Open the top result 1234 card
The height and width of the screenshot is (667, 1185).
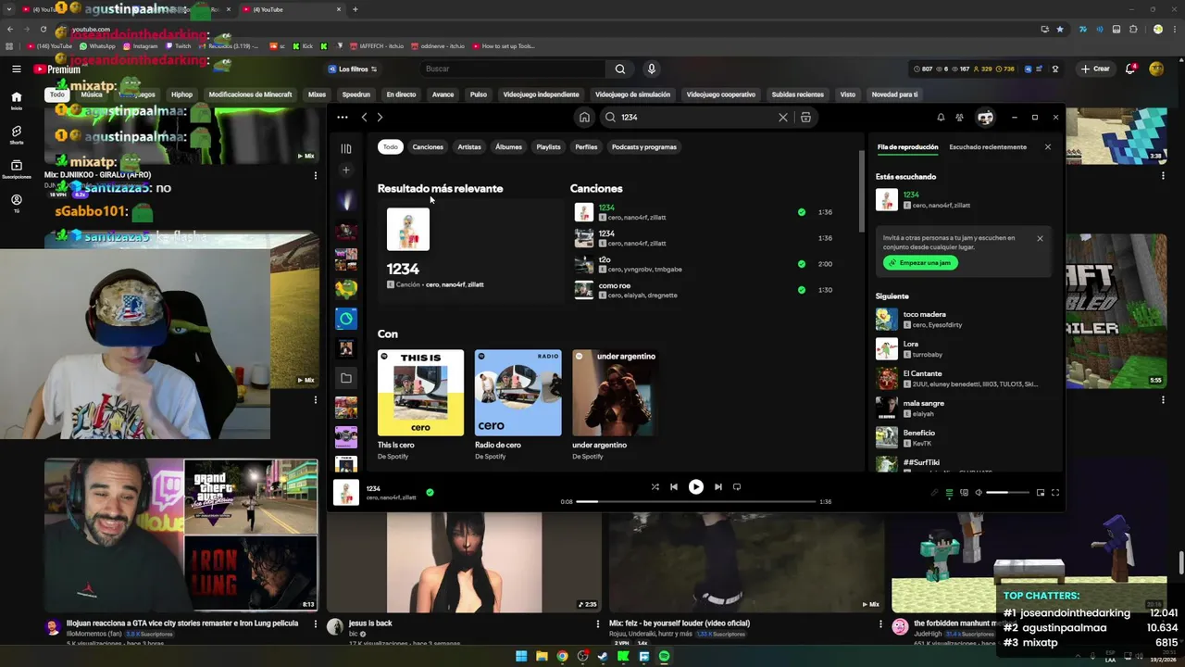(470, 252)
